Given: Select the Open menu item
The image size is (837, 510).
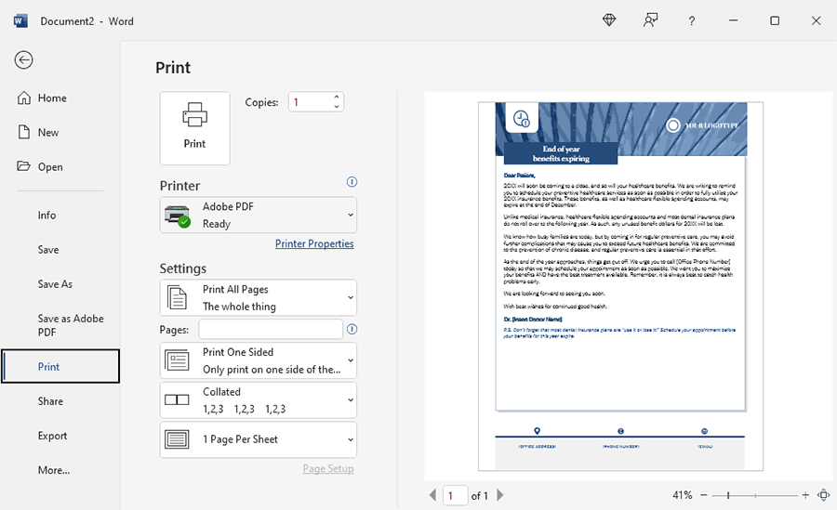Looking at the screenshot, I should coord(60,167).
